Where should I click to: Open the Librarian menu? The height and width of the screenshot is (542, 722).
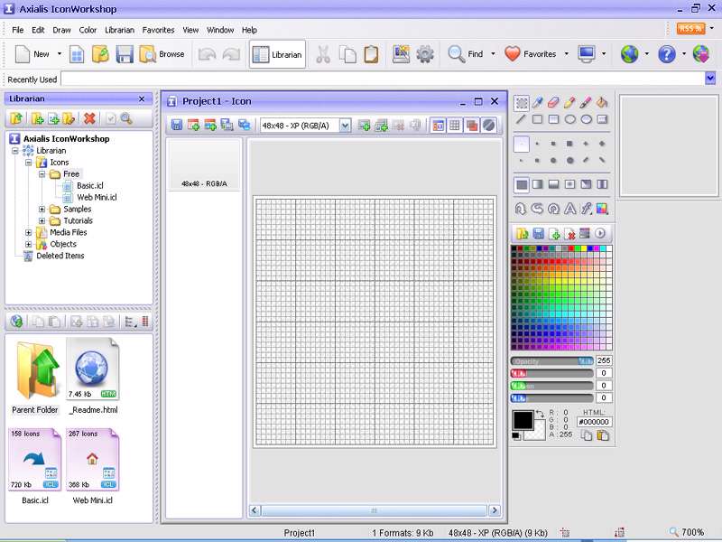[119, 30]
